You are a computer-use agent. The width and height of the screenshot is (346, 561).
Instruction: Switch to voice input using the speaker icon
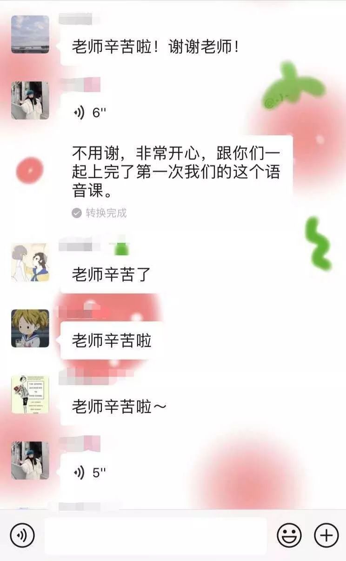22,535
